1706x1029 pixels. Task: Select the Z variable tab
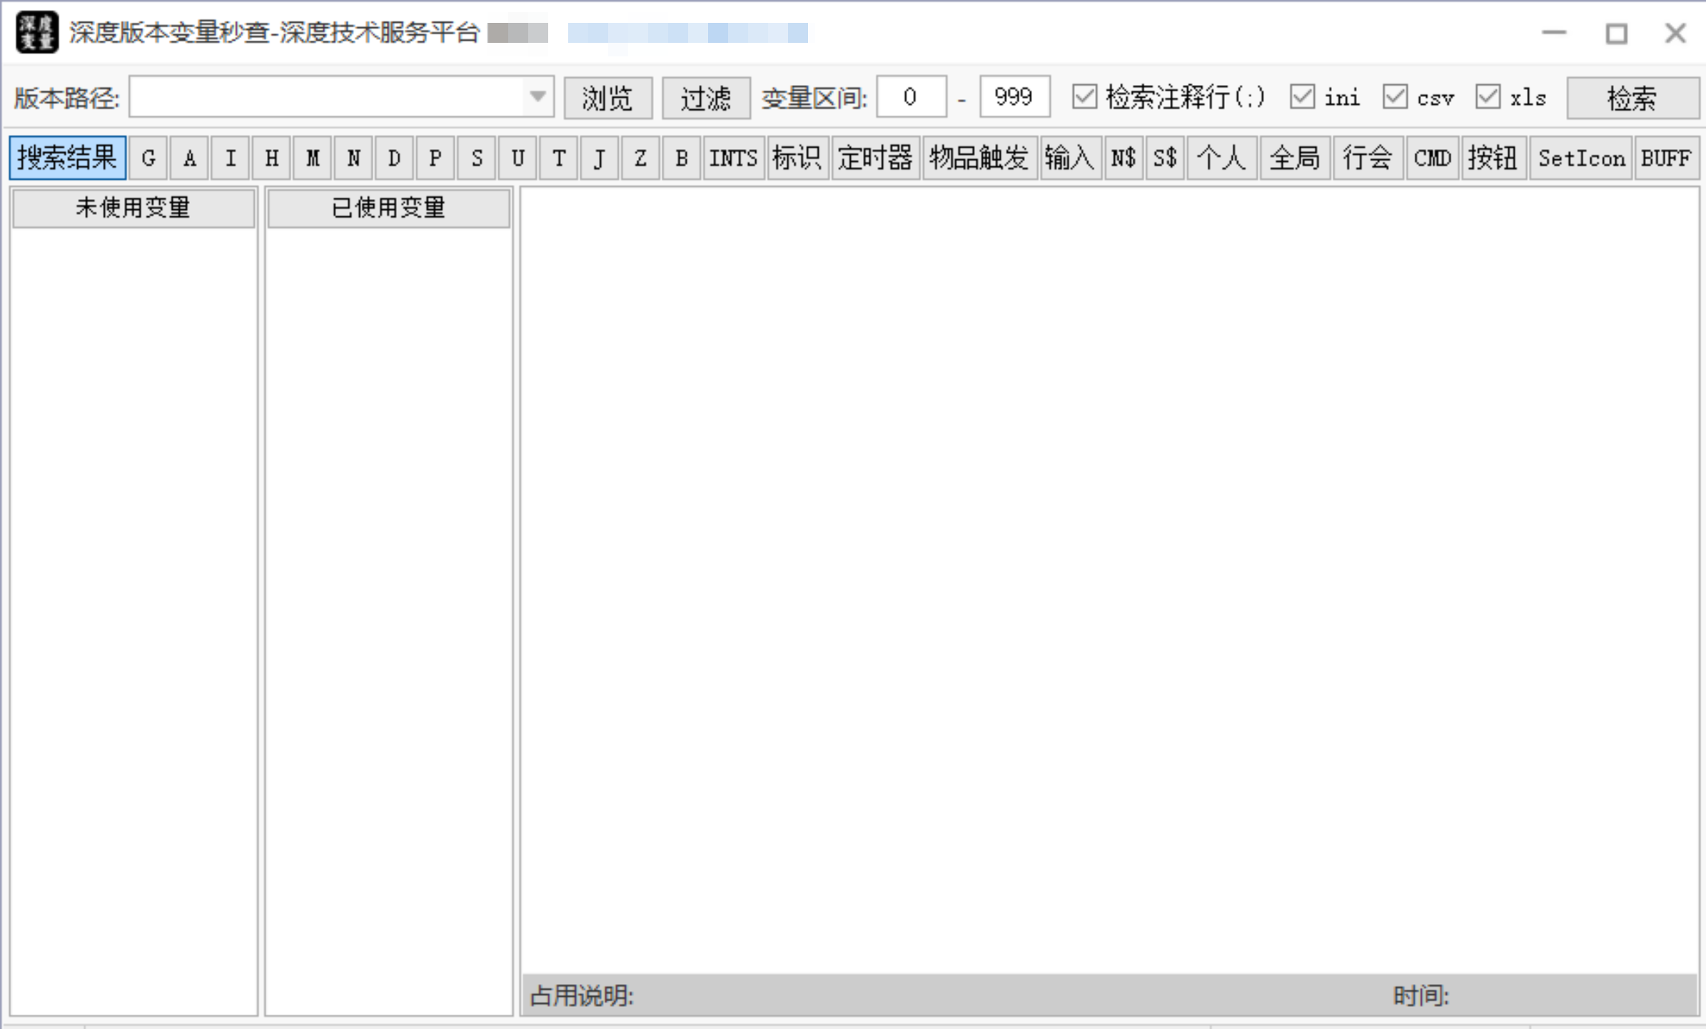click(x=641, y=158)
